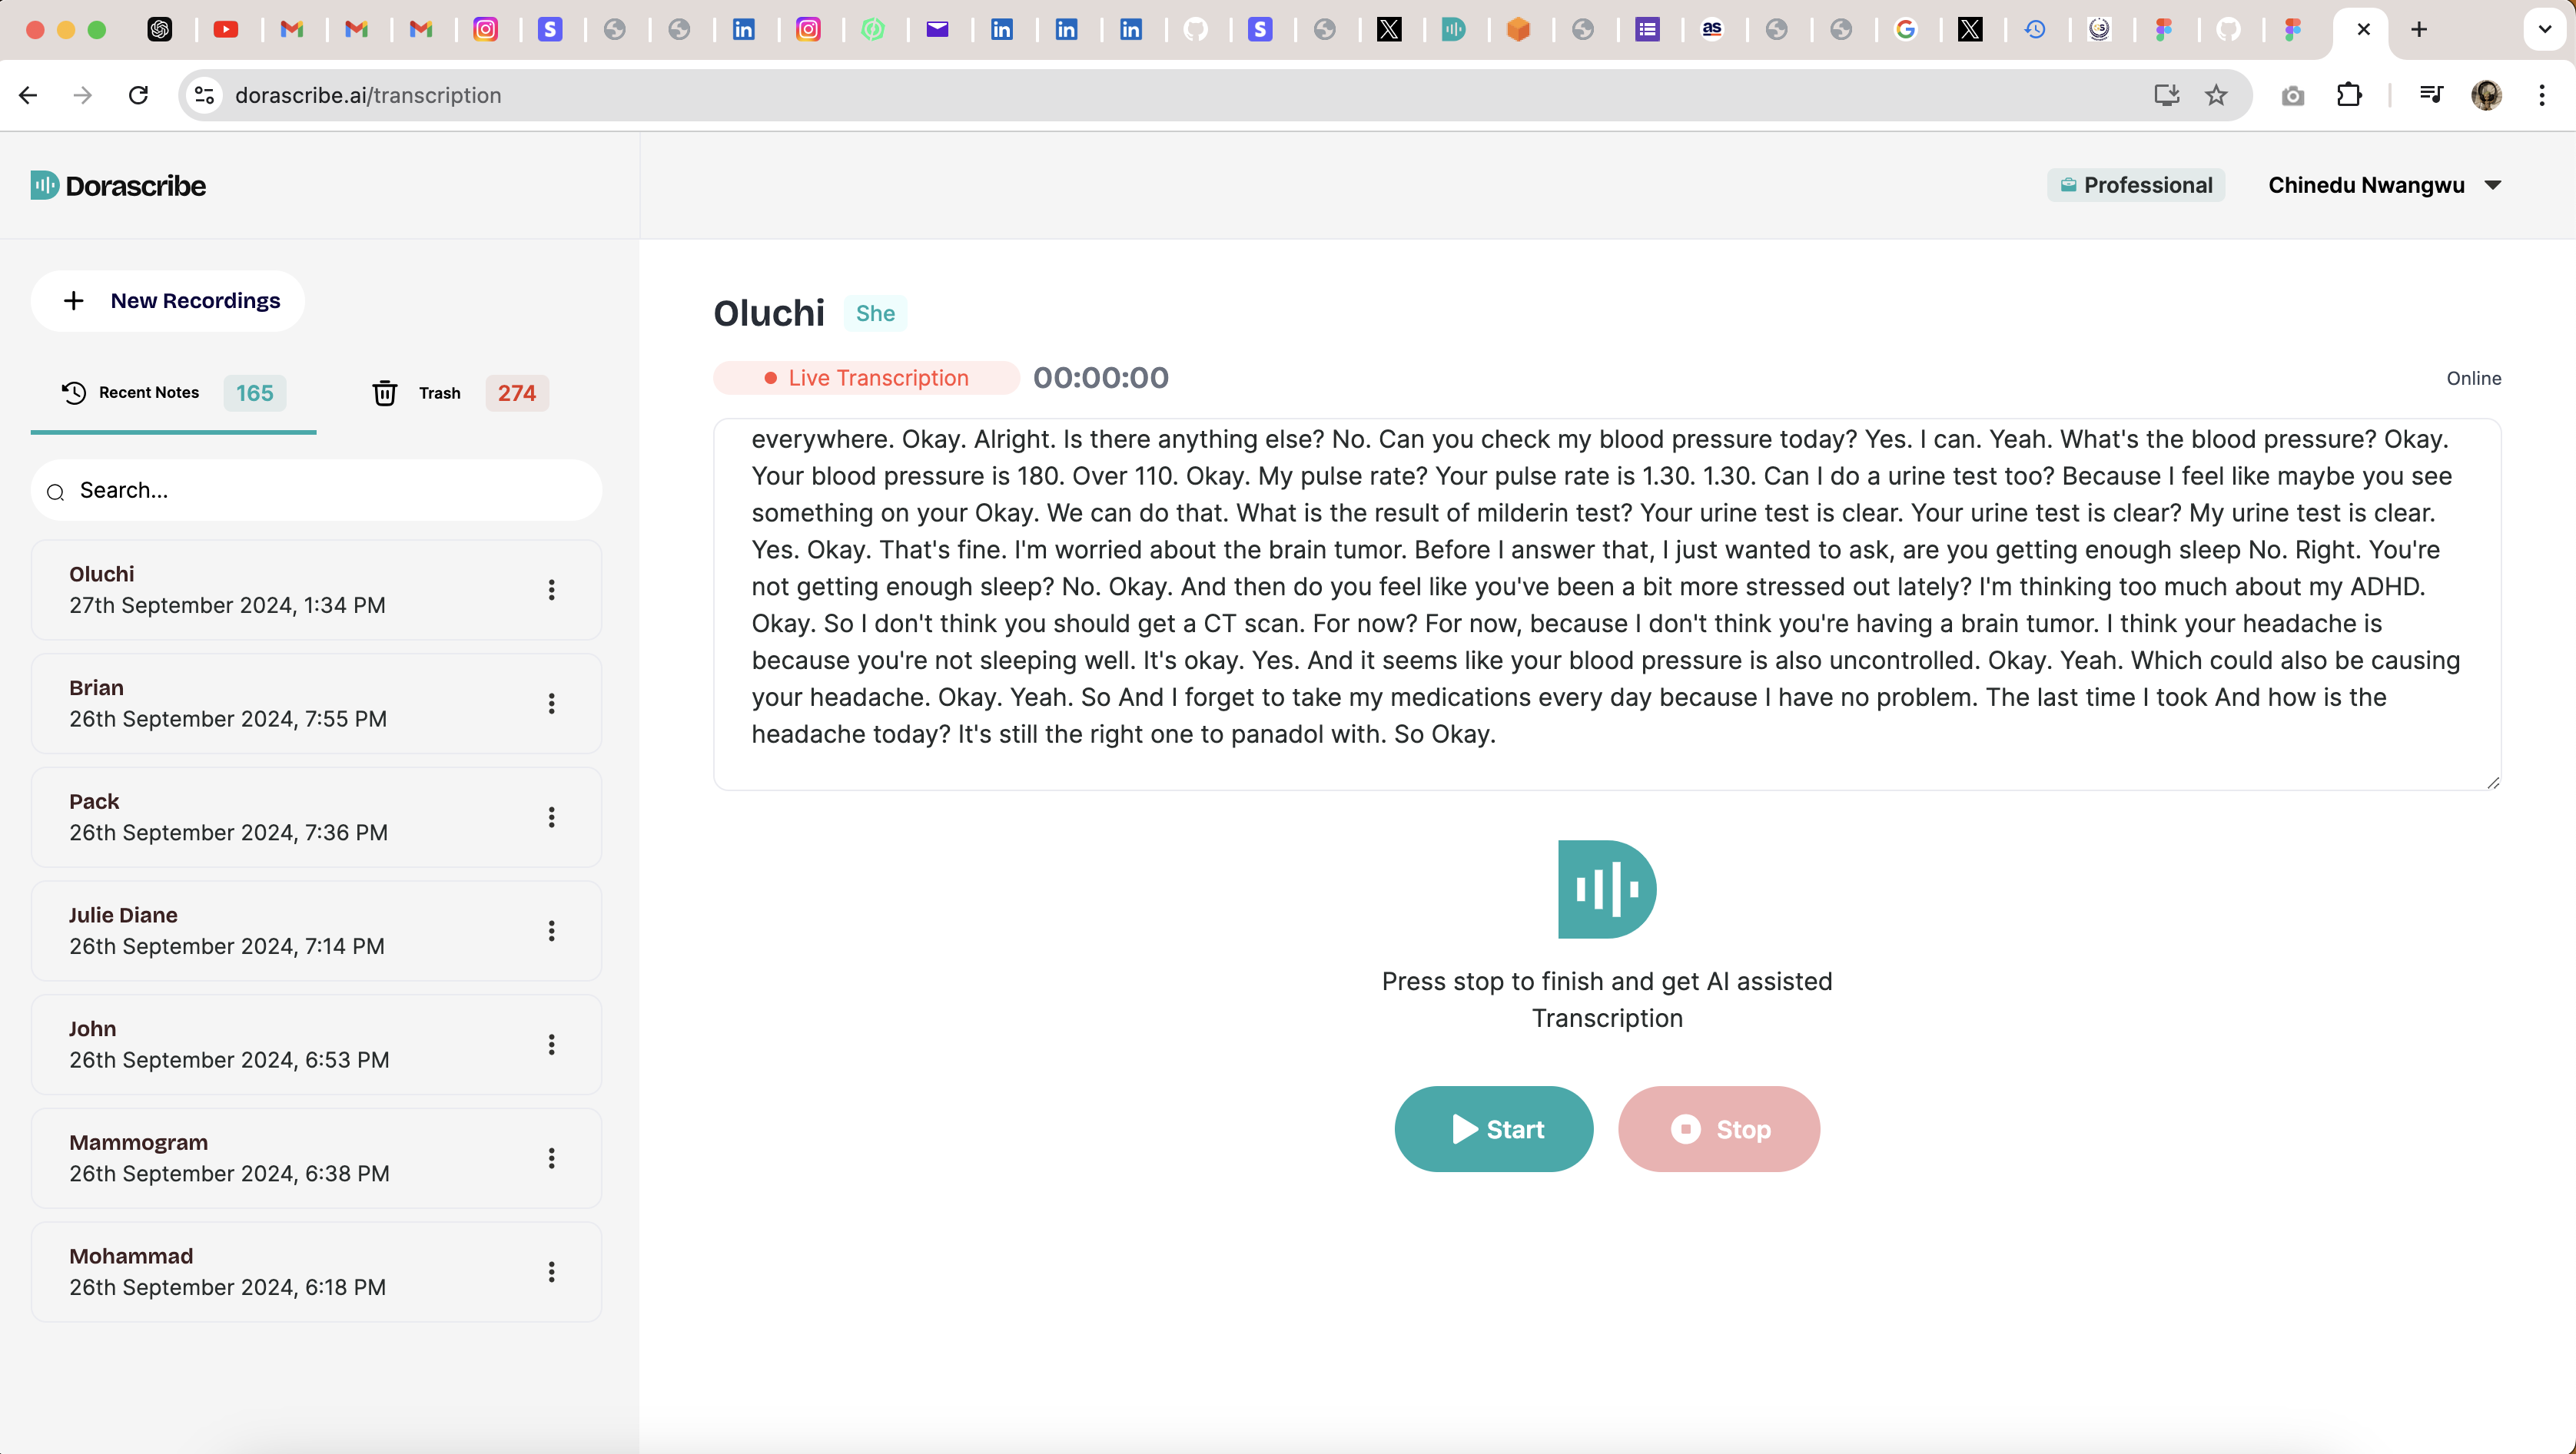Screen dimensions: 2576x1454
Task: Open options menu for Brian note
Action: click(x=551, y=704)
